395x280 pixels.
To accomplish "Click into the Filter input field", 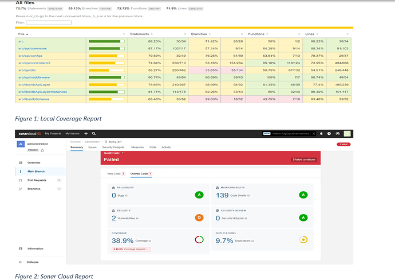I will click(x=49, y=22).
